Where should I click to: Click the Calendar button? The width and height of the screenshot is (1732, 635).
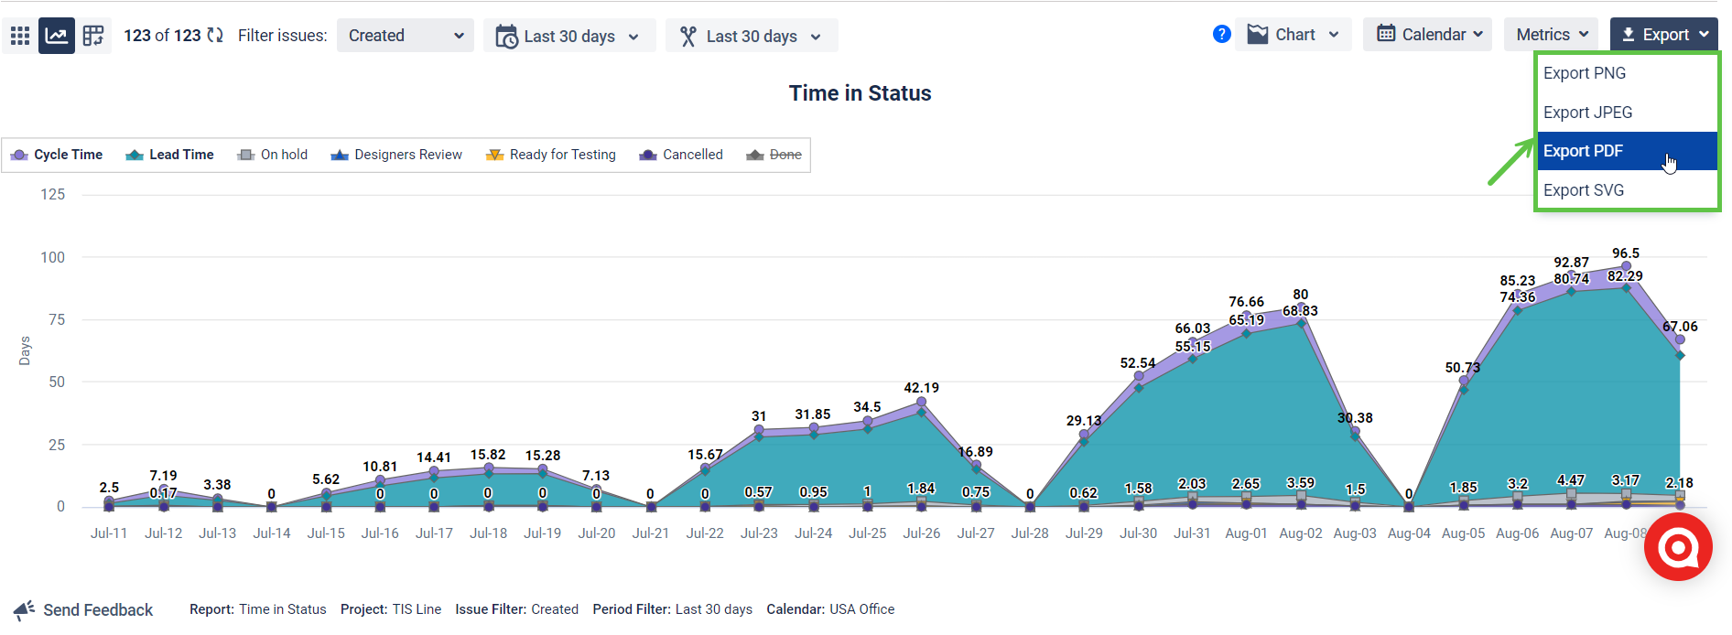pyautogui.click(x=1426, y=34)
